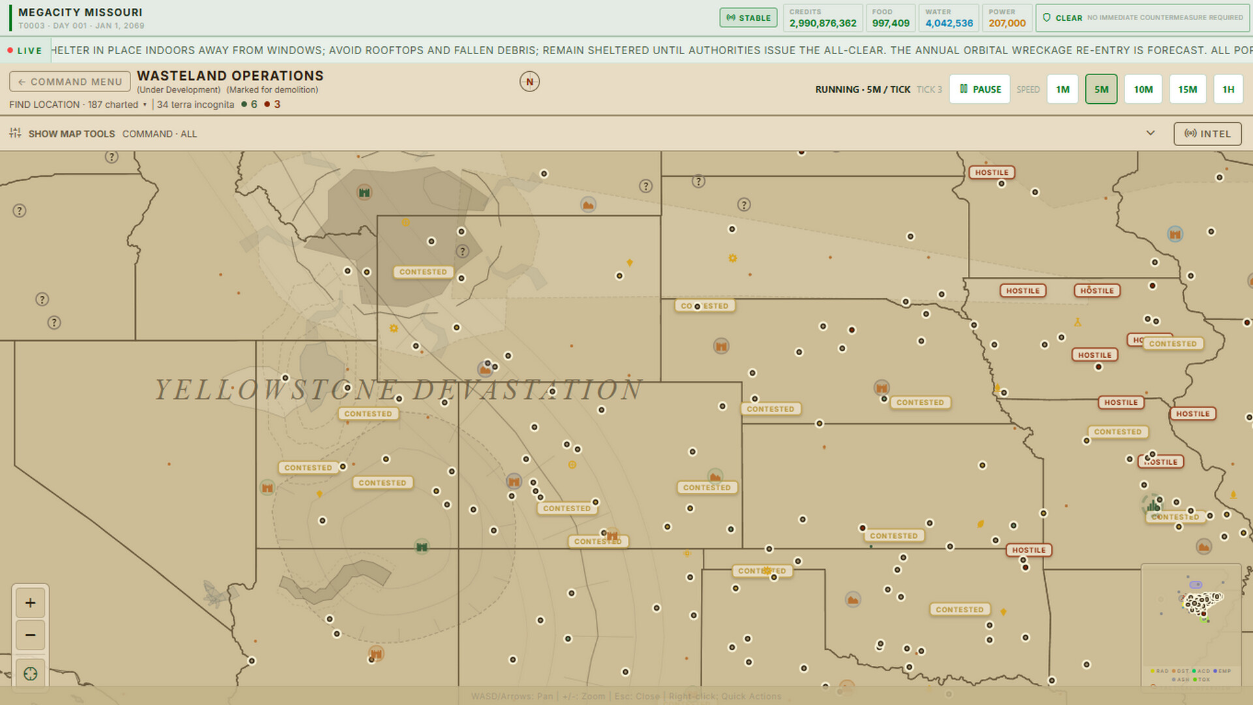Select the green bar-chart city marker on the right
Viewport: 1253px width, 705px height.
tap(1152, 505)
